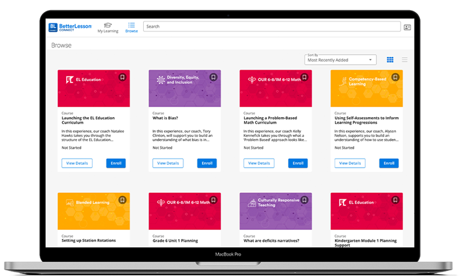Click title Grade 6 Unit 1 Planning
The image size is (465, 278).
175,241
